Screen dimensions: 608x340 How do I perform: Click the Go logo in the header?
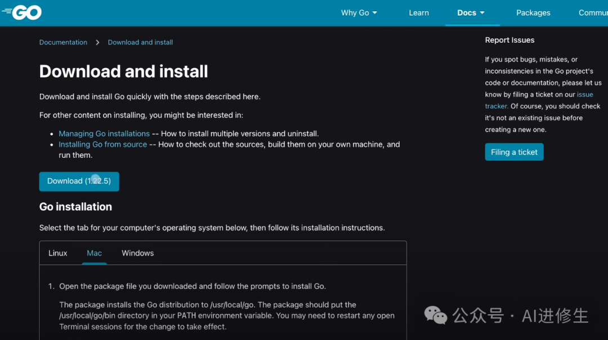click(23, 12)
